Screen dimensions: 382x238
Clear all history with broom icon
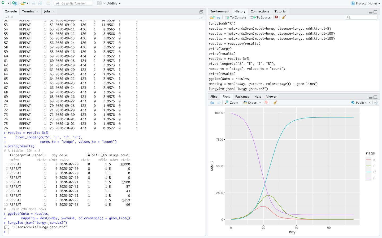[284, 17]
